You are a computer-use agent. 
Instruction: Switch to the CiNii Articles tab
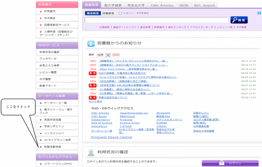162,5
